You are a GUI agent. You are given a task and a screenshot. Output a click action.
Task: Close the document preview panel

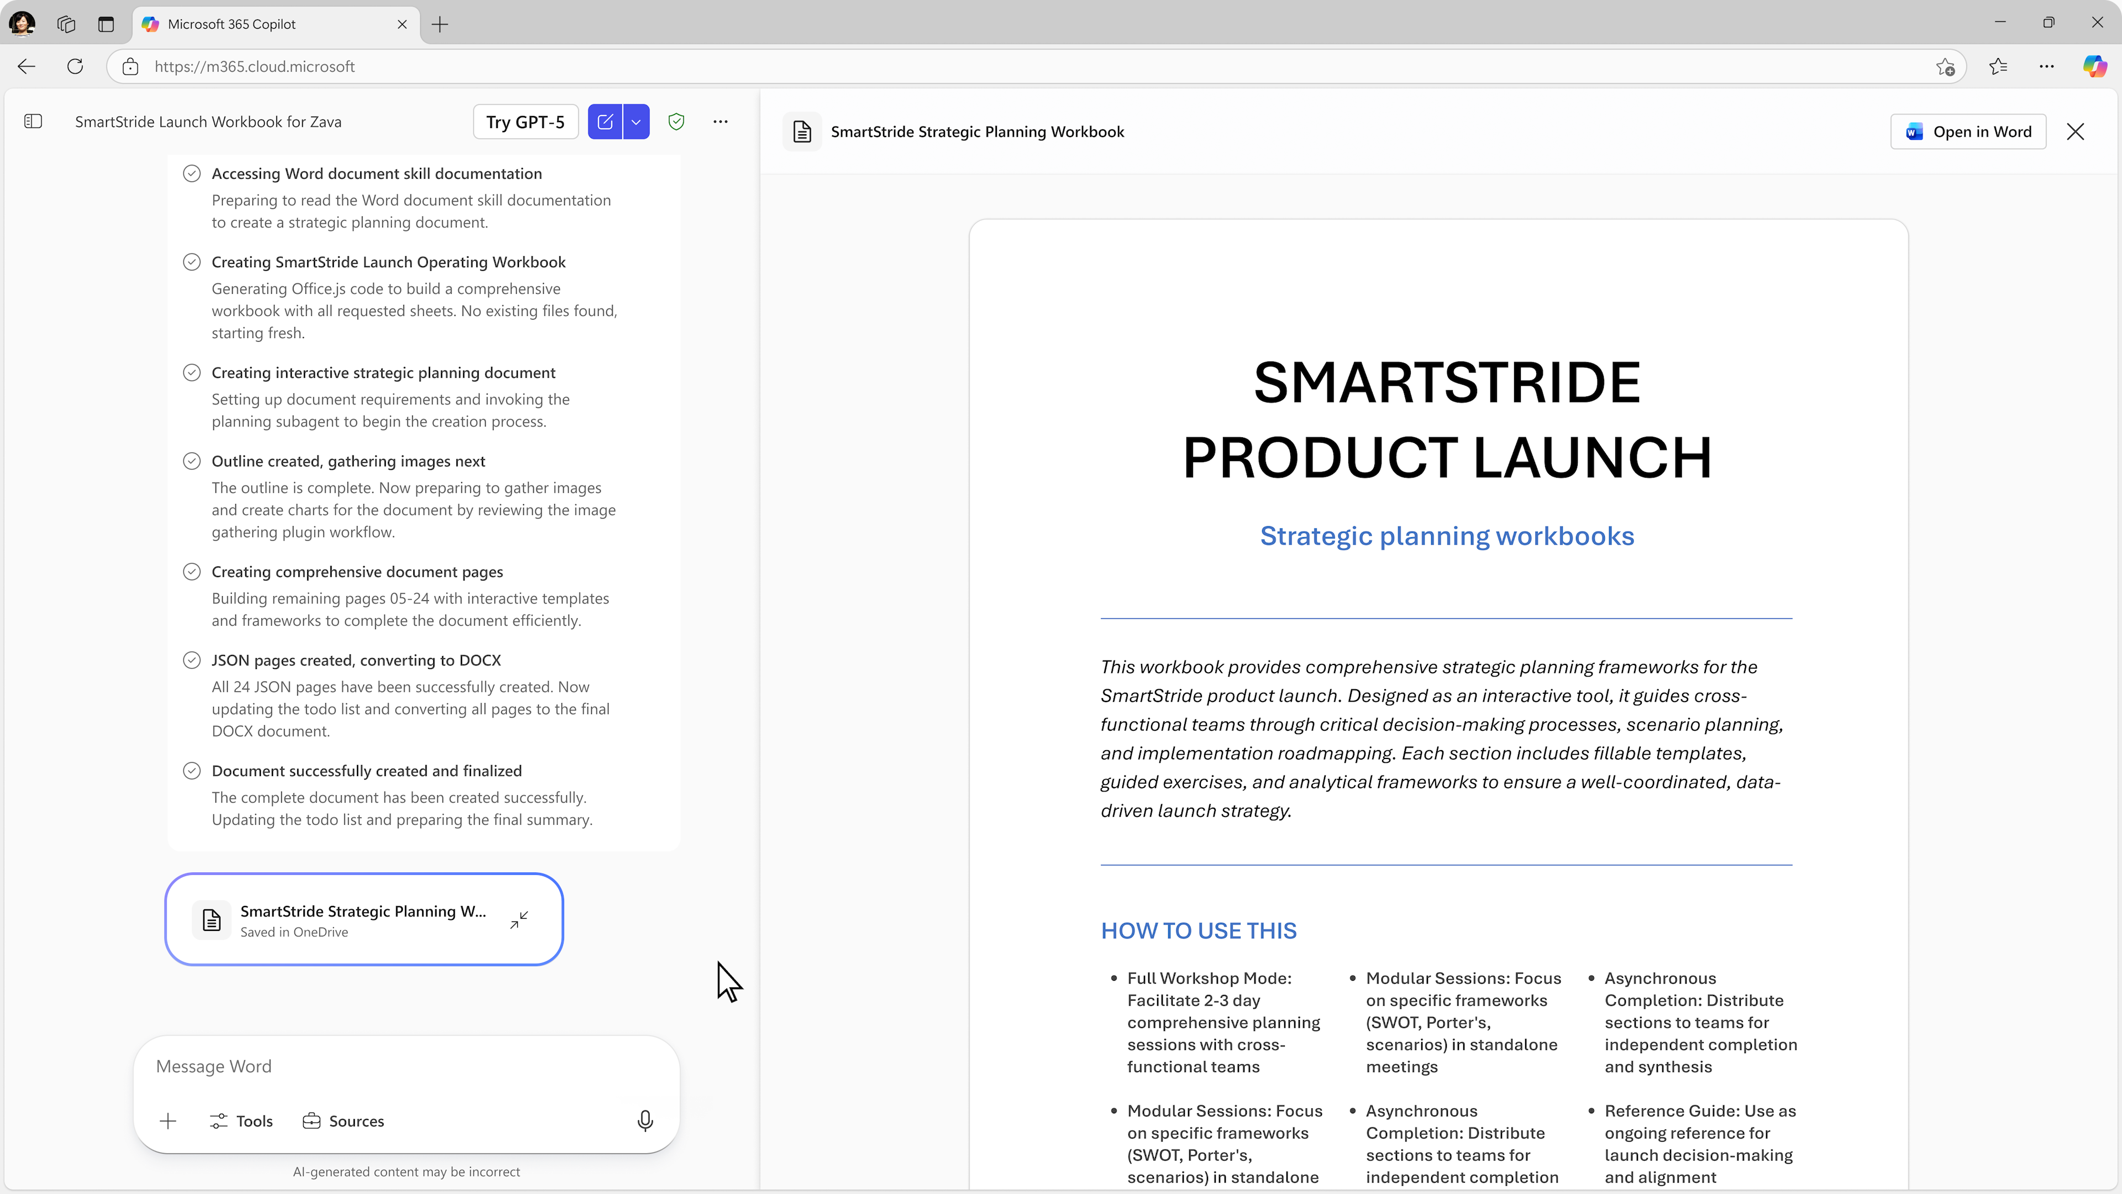tap(2075, 132)
